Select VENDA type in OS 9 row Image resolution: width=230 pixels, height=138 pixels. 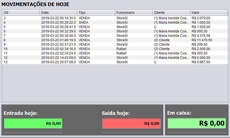tap(84, 44)
